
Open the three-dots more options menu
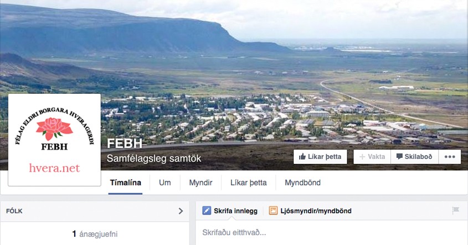point(450,157)
